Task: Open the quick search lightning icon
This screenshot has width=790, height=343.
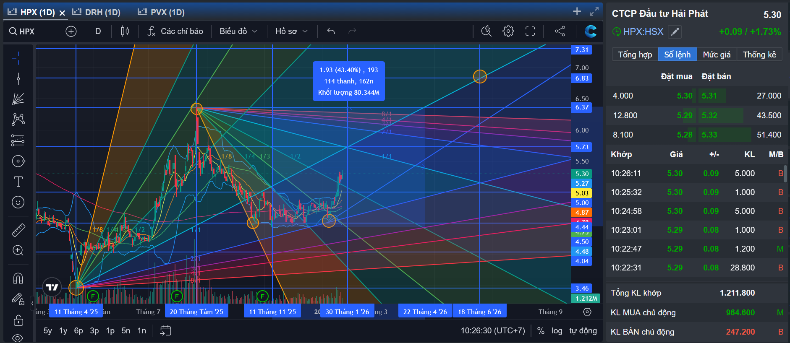Action: coord(486,31)
